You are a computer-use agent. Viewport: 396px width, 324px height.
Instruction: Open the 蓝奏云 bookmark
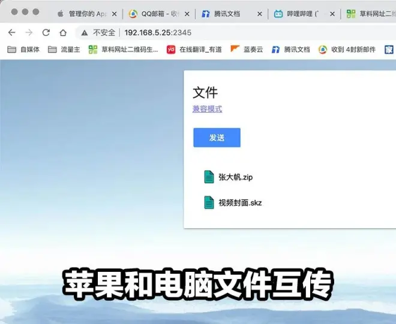(247, 50)
